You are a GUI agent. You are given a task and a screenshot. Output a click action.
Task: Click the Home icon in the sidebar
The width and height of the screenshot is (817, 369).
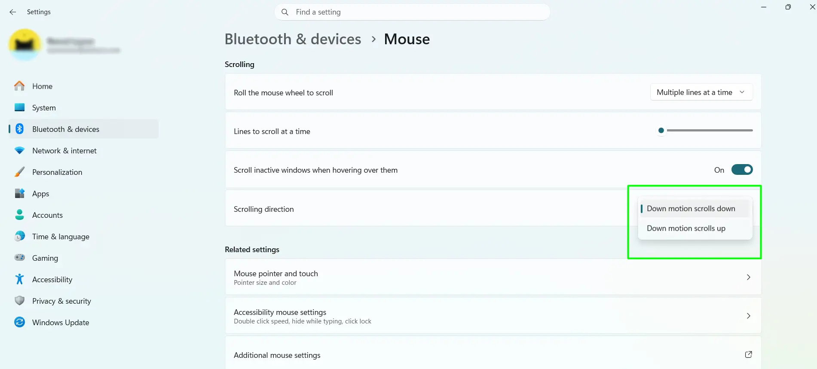click(x=19, y=86)
